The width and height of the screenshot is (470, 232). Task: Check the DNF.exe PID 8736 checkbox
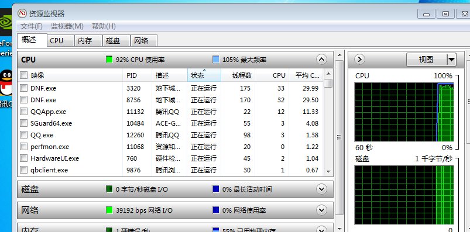click(23, 100)
